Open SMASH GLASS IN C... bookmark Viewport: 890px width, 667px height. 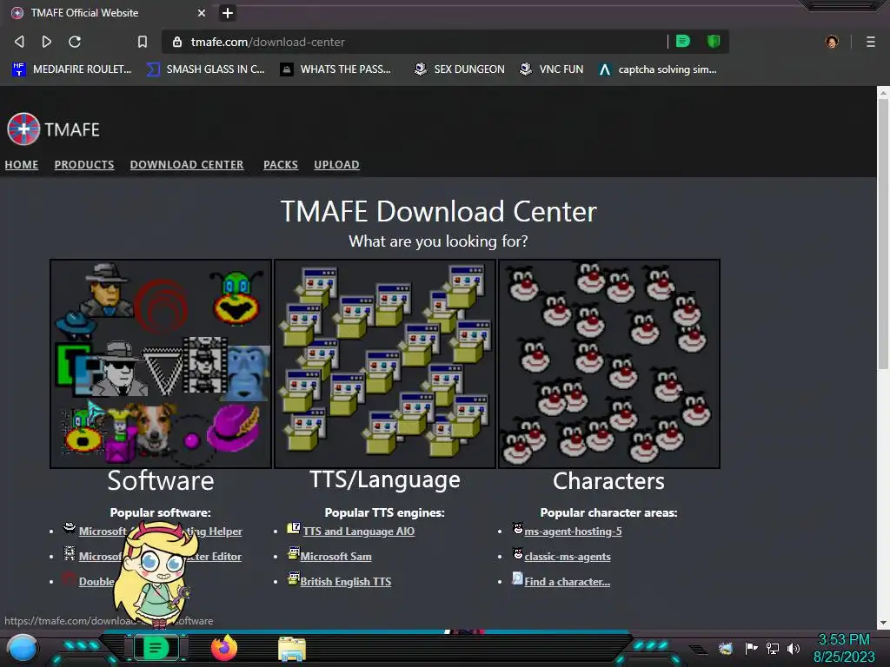pyautogui.click(x=205, y=69)
